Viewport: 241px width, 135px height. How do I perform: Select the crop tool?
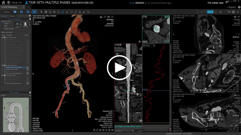[x=89, y=12]
